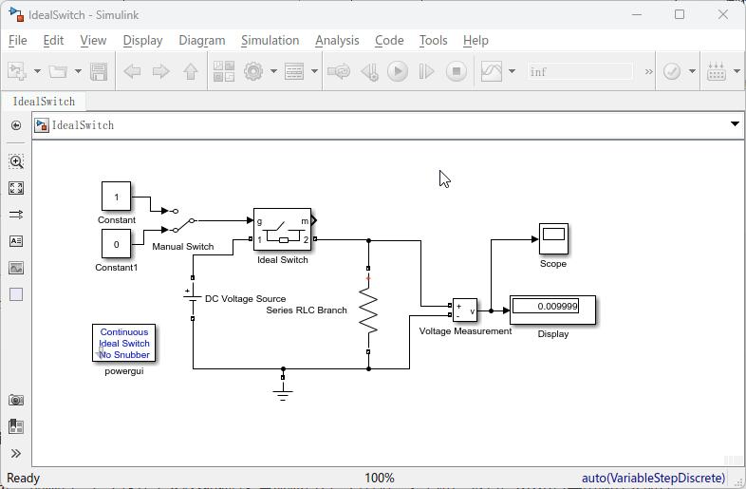The image size is (746, 489).
Task: Open the File menu
Action: [18, 41]
